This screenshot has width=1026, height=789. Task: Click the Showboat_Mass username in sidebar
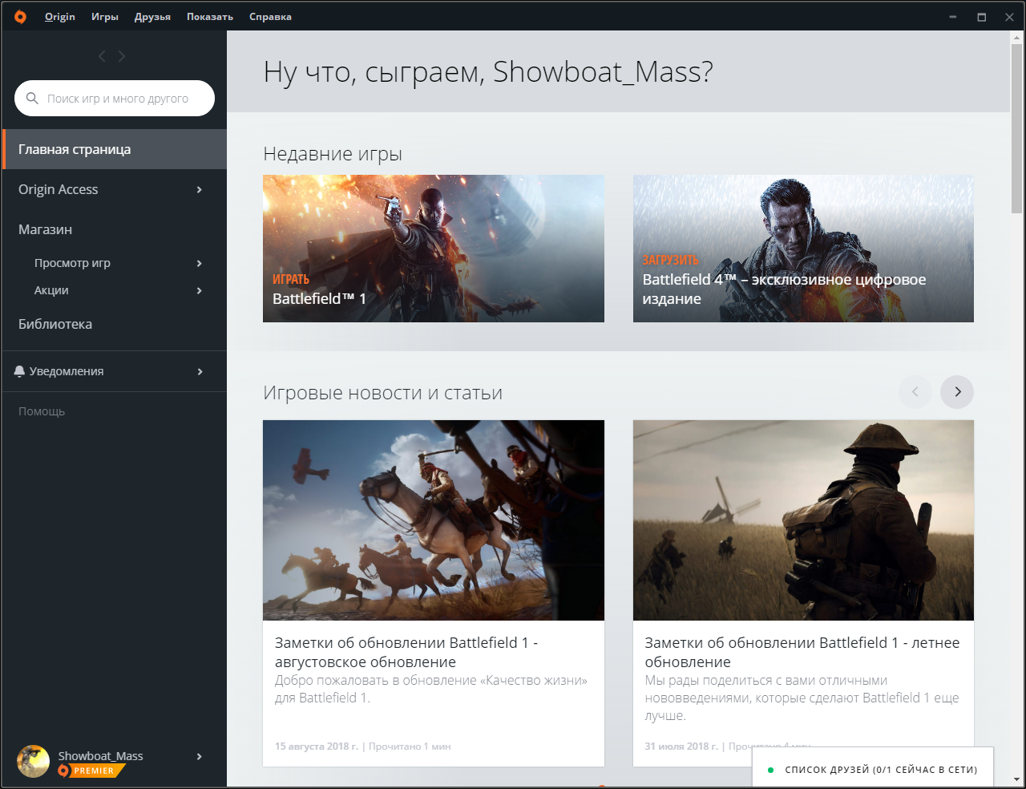point(100,756)
